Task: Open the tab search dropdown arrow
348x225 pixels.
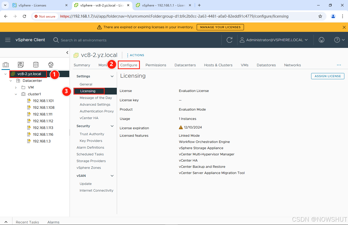Action: click(x=5, y=5)
